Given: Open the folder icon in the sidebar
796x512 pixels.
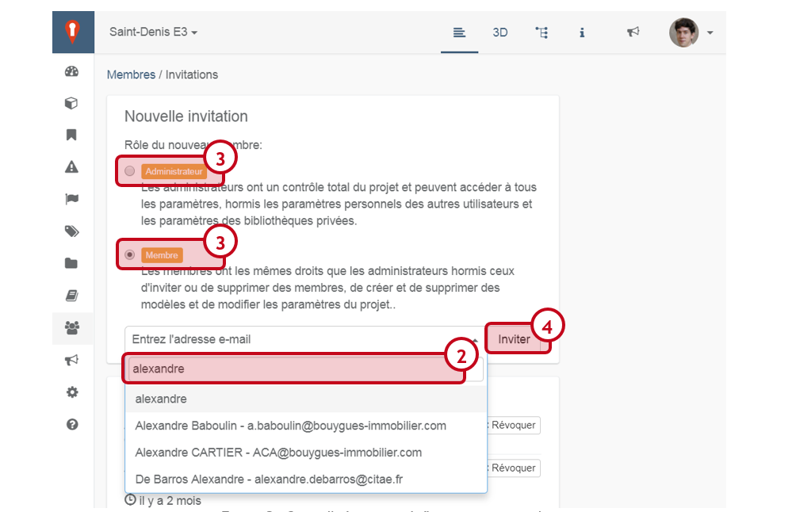Looking at the screenshot, I should [x=72, y=263].
